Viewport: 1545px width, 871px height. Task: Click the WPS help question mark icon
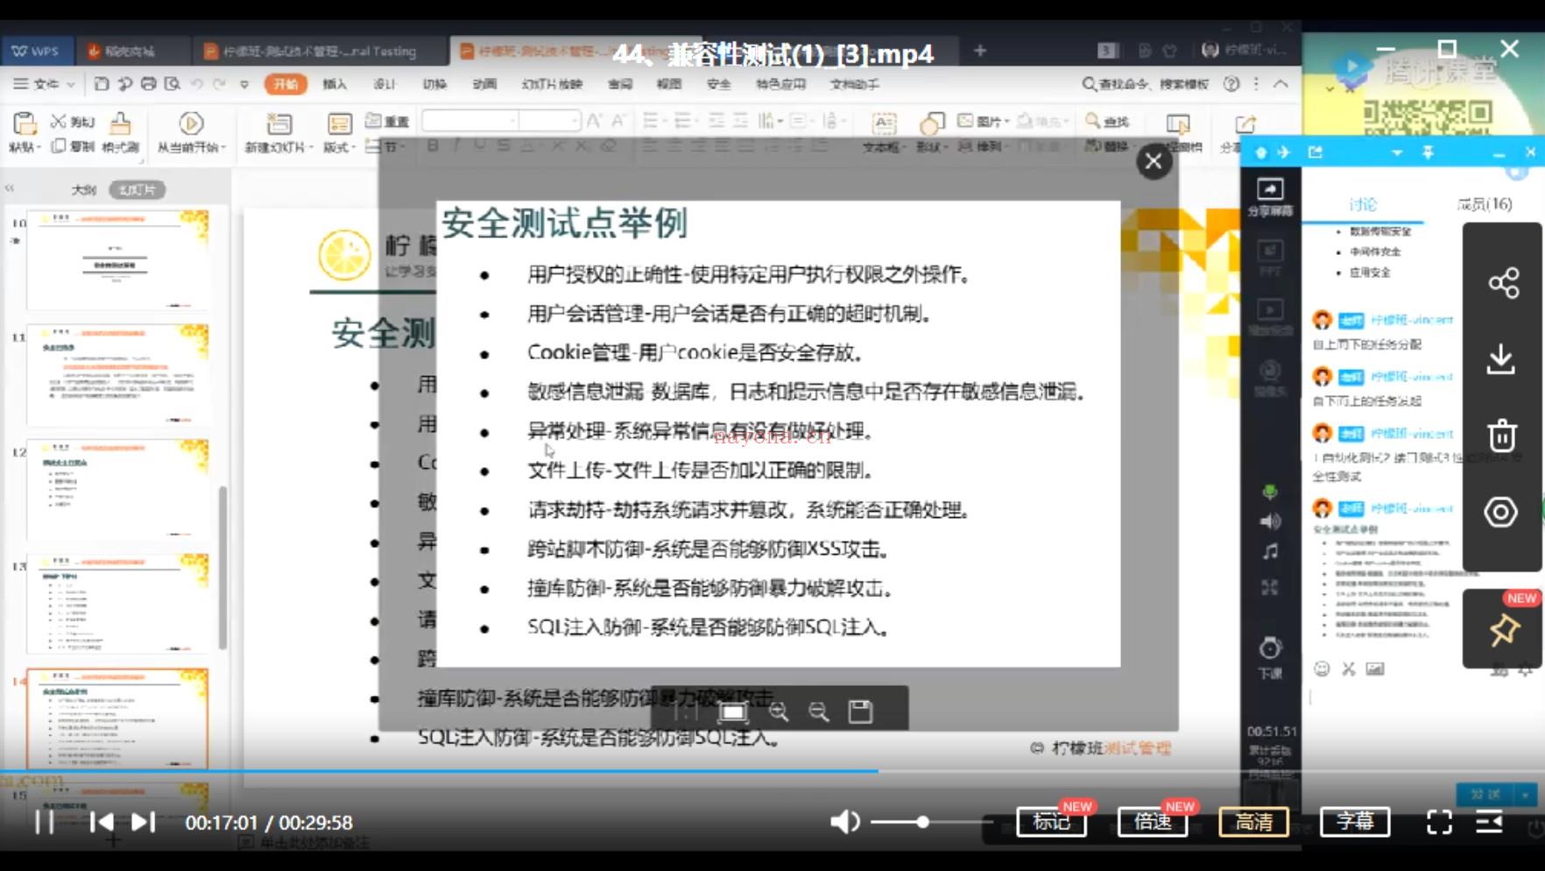pyautogui.click(x=1231, y=84)
